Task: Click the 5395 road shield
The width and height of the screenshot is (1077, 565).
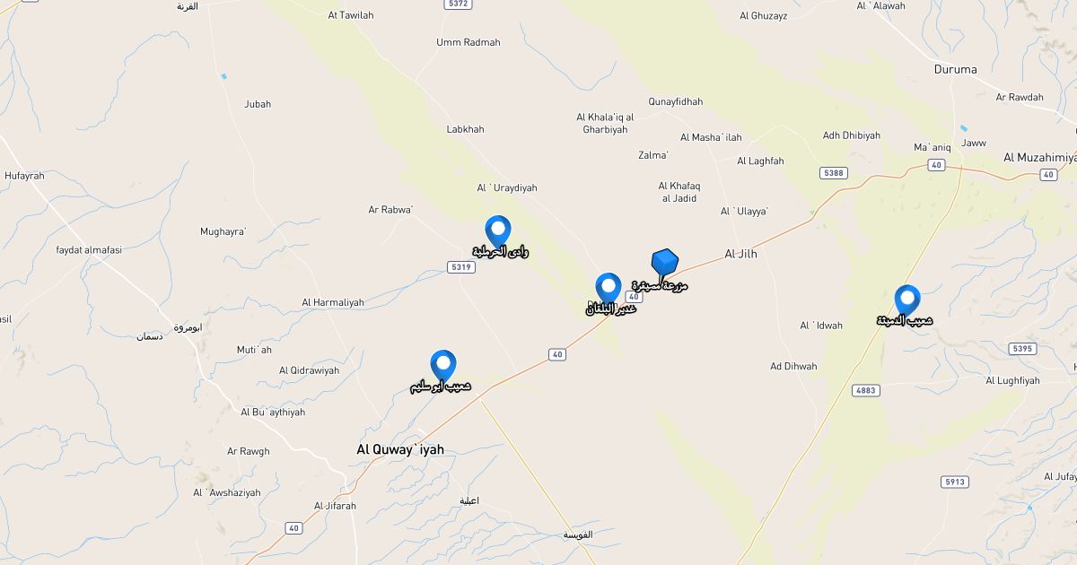Action: coord(1021,348)
